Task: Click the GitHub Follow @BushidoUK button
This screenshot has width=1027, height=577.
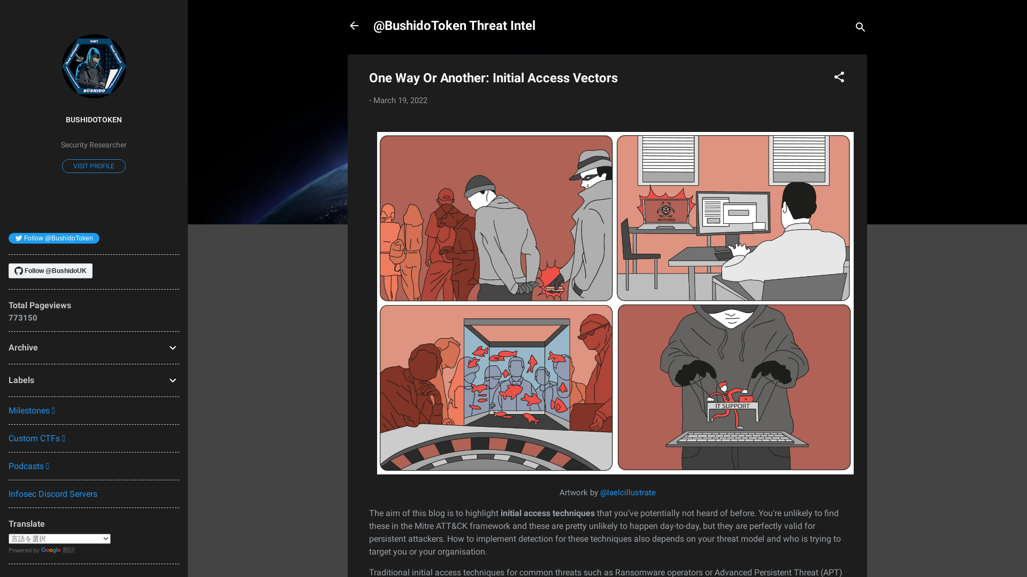Action: click(50, 271)
